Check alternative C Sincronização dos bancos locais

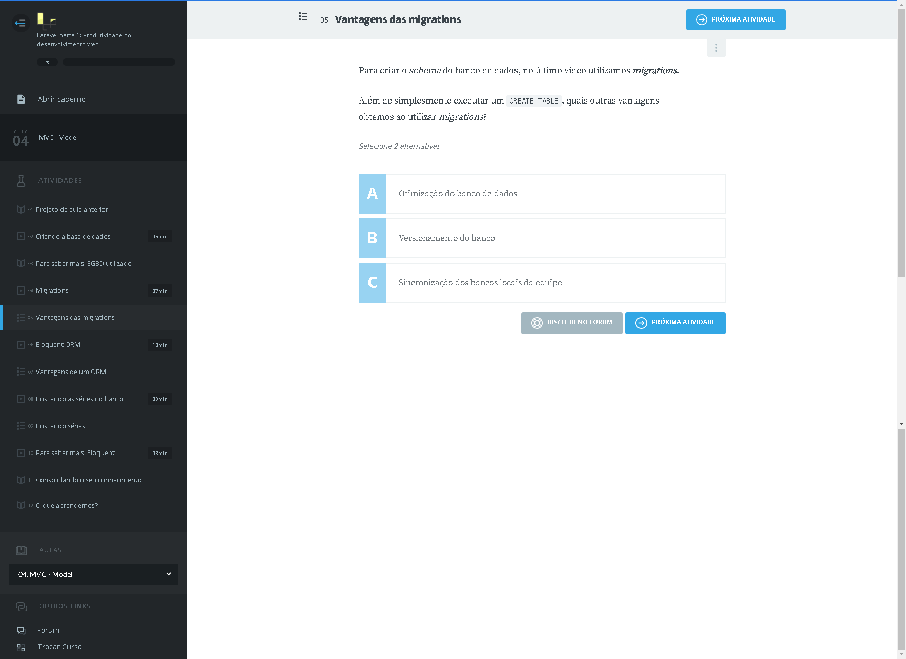[542, 283]
